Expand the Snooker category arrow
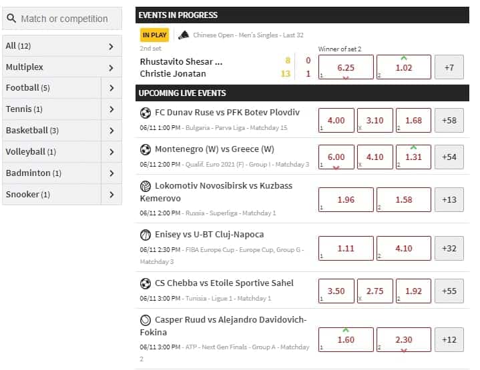Screen dimensions: 480x370 [111, 195]
